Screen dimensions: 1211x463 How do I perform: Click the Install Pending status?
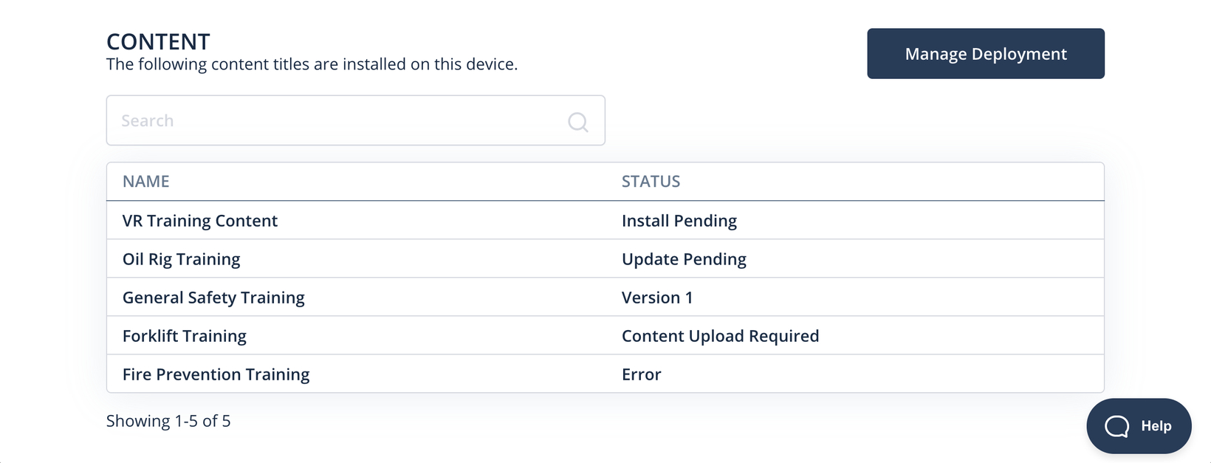(x=679, y=221)
